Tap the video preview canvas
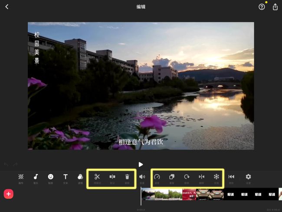Screen dimensions: 282x212 point(141,86)
